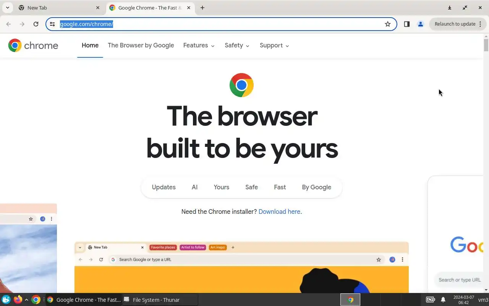
Task: Launch Chrome from the taskbar launcher
Action: coord(36,300)
